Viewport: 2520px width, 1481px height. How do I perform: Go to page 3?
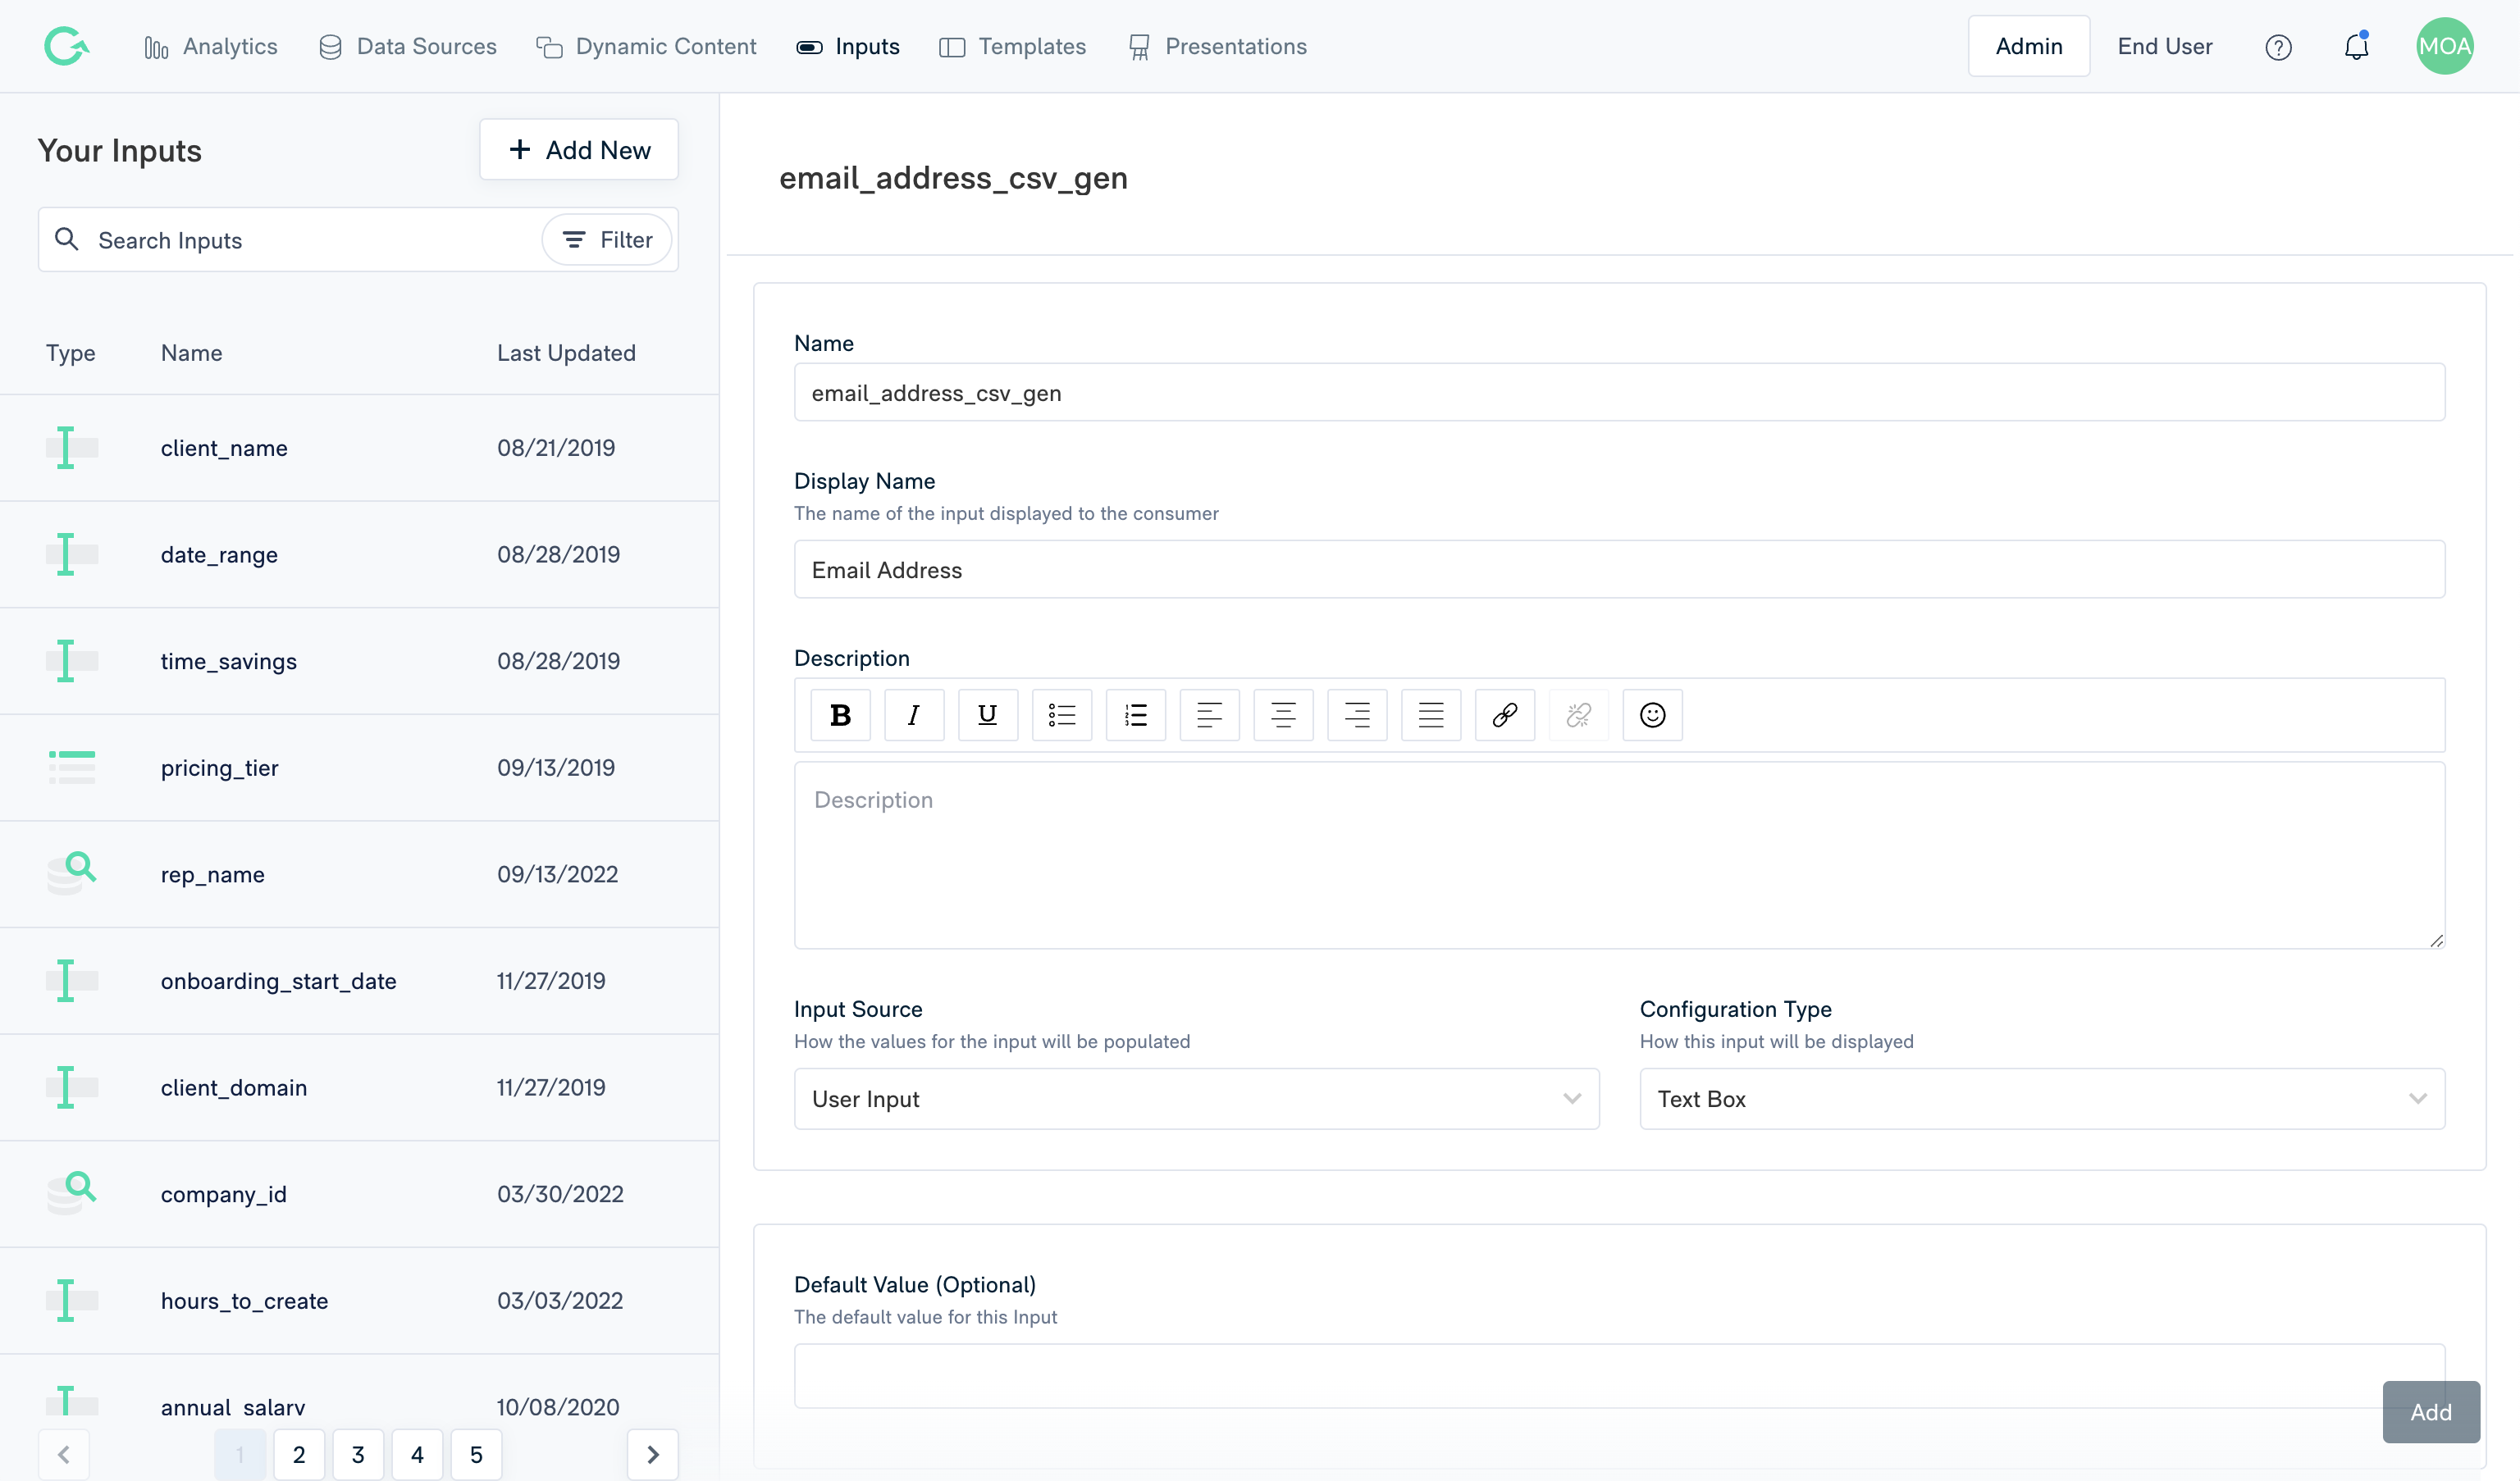click(358, 1454)
